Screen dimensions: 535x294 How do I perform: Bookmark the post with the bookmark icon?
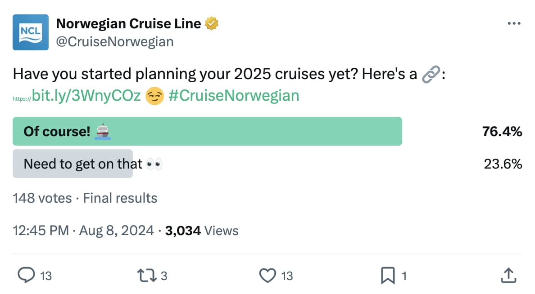point(388,276)
